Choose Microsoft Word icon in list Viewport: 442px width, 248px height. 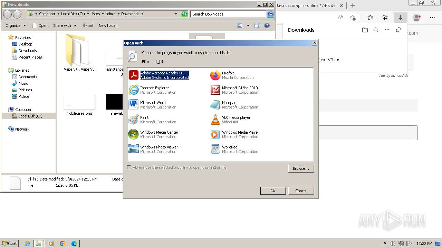[133, 105]
